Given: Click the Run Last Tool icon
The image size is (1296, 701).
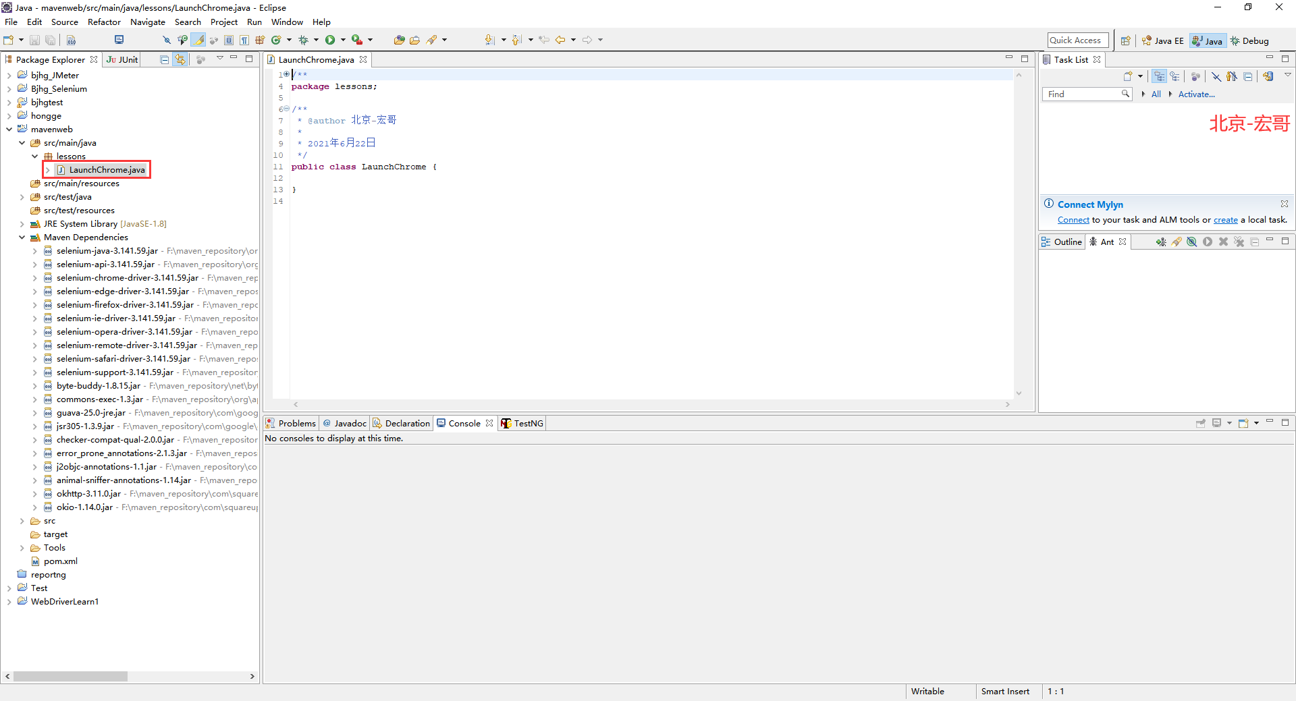Looking at the screenshot, I should [x=357, y=40].
